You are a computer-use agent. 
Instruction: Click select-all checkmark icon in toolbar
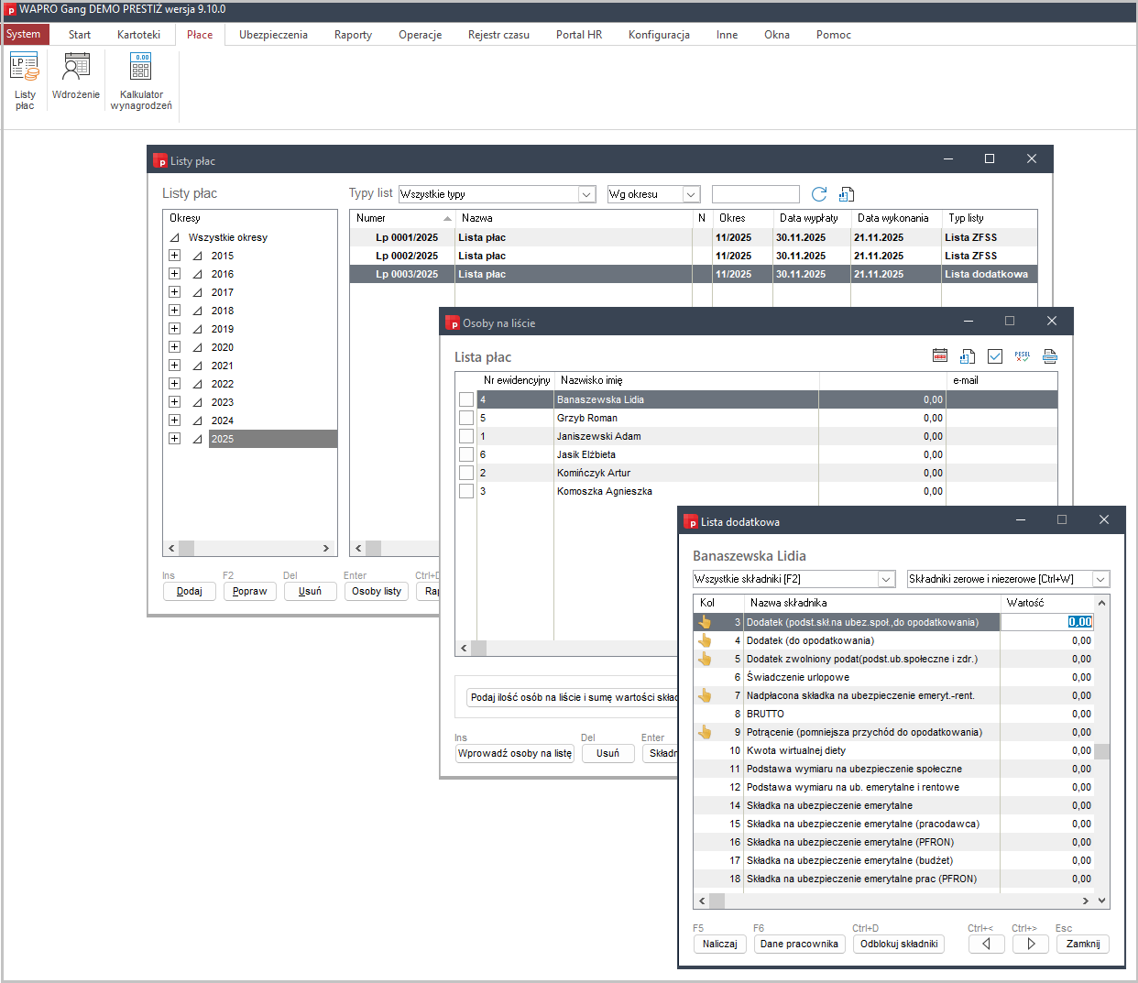click(x=995, y=356)
